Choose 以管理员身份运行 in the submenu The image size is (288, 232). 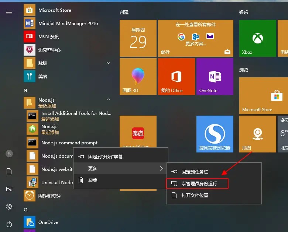coord(214,183)
